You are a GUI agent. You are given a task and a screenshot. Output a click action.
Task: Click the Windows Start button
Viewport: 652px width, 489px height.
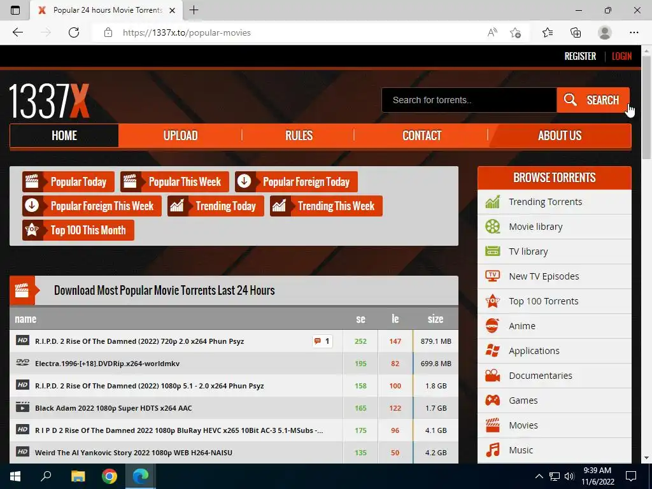15,476
